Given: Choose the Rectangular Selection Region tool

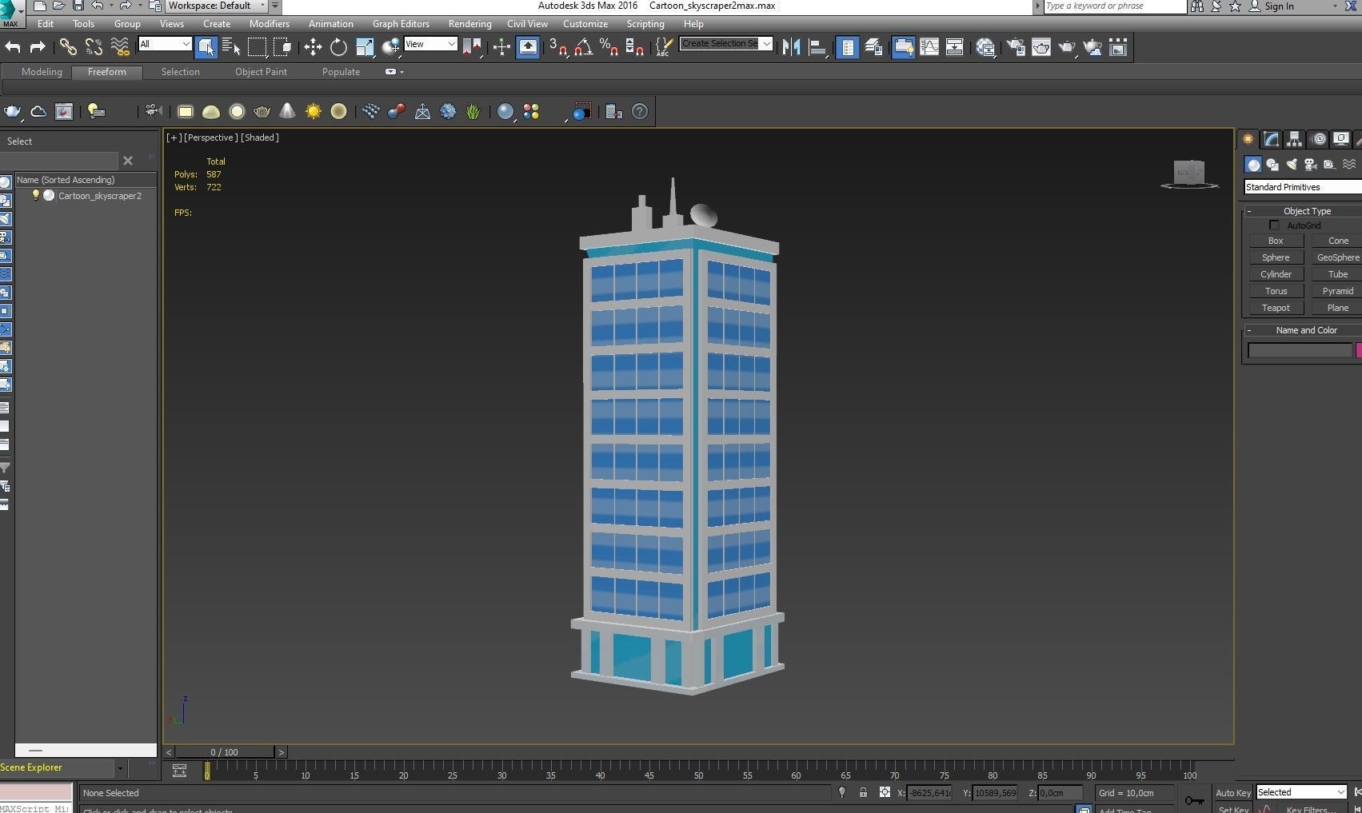Looking at the screenshot, I should coord(257,47).
